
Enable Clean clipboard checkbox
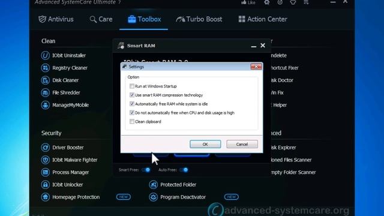tap(132, 121)
